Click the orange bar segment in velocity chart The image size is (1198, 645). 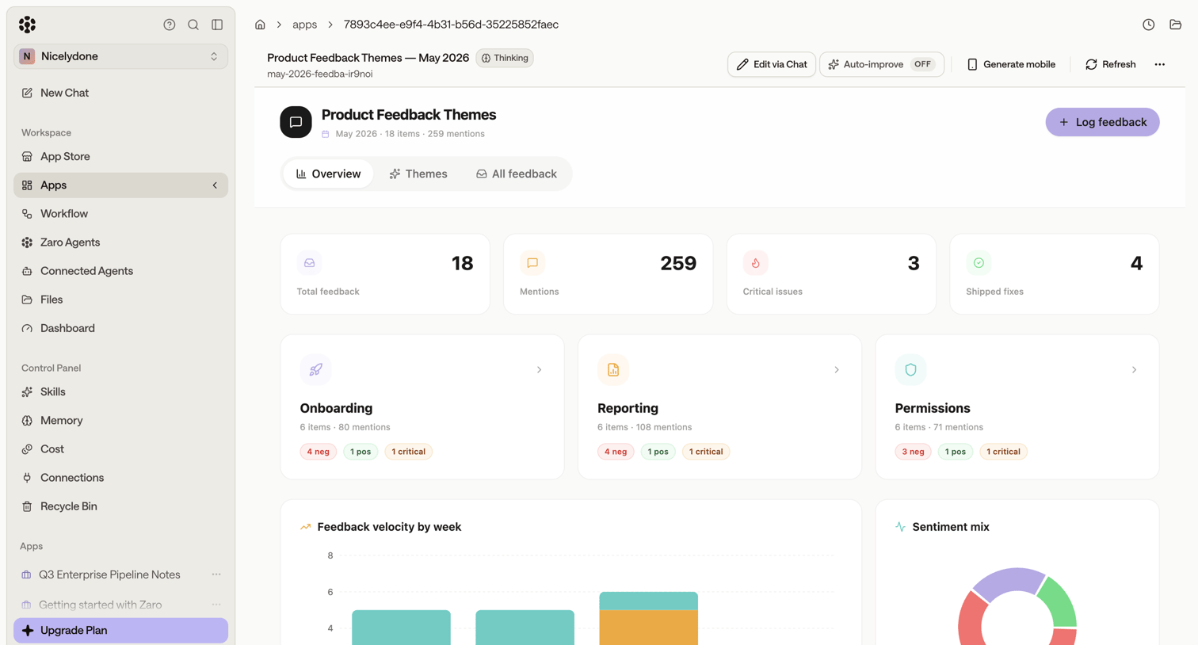coord(648,627)
